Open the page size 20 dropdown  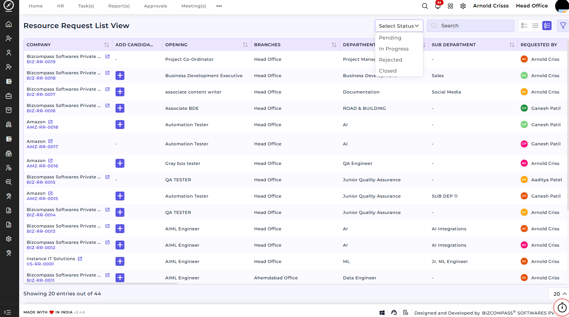[x=559, y=294]
